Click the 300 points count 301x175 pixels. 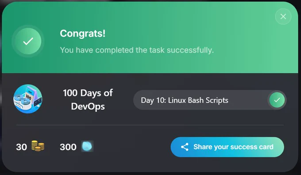click(x=68, y=147)
